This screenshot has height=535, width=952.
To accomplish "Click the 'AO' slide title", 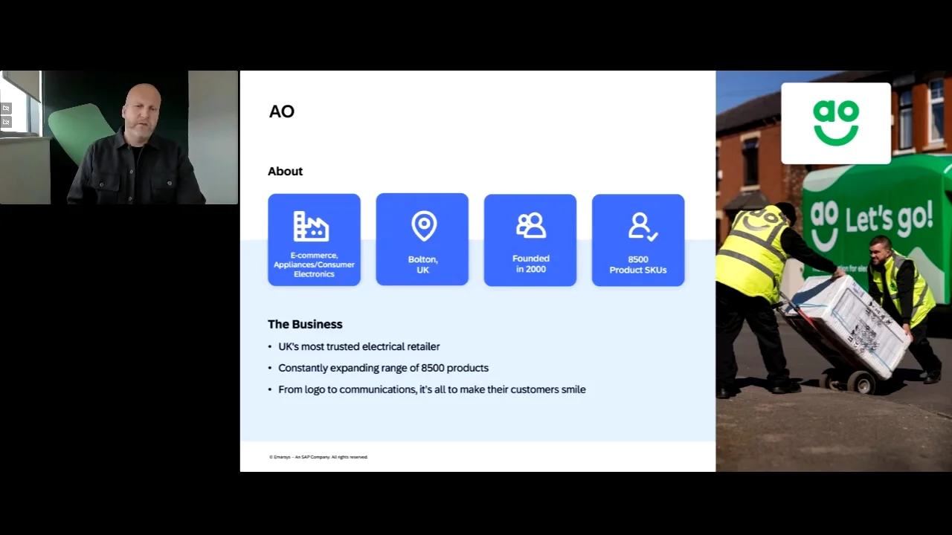I will point(282,111).
